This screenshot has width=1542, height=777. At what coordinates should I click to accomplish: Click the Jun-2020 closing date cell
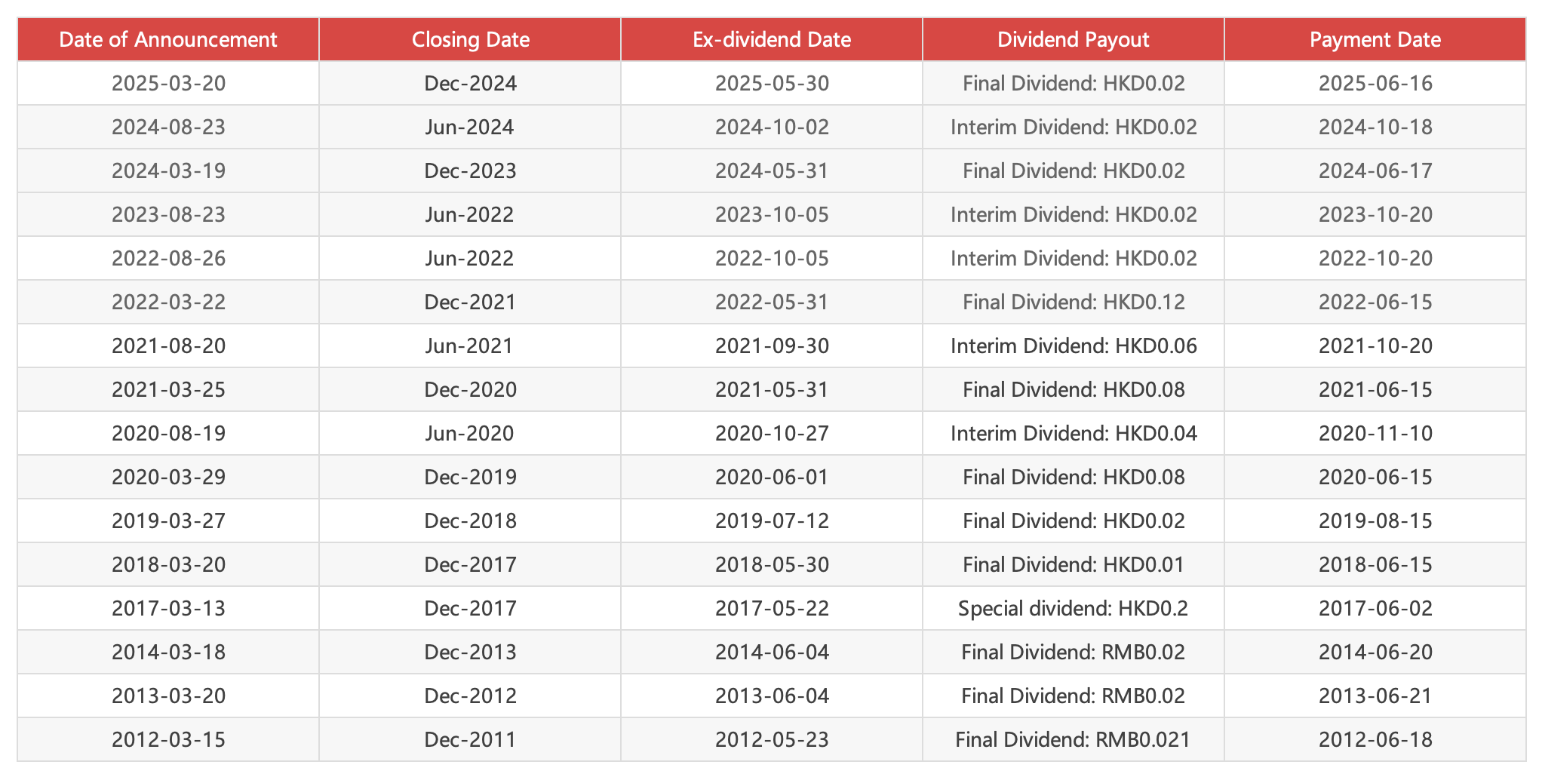470,433
